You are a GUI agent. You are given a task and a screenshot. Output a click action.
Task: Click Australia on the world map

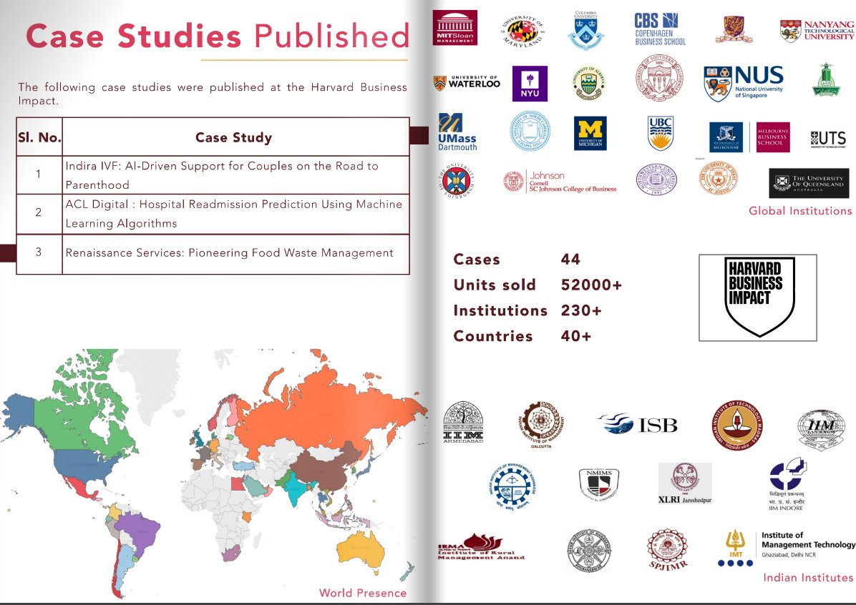point(360,549)
